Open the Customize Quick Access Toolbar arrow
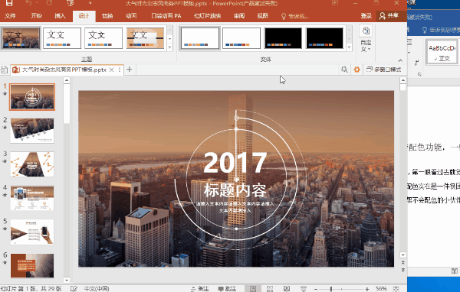Viewport: 460px width, 292px height. pos(90,3)
